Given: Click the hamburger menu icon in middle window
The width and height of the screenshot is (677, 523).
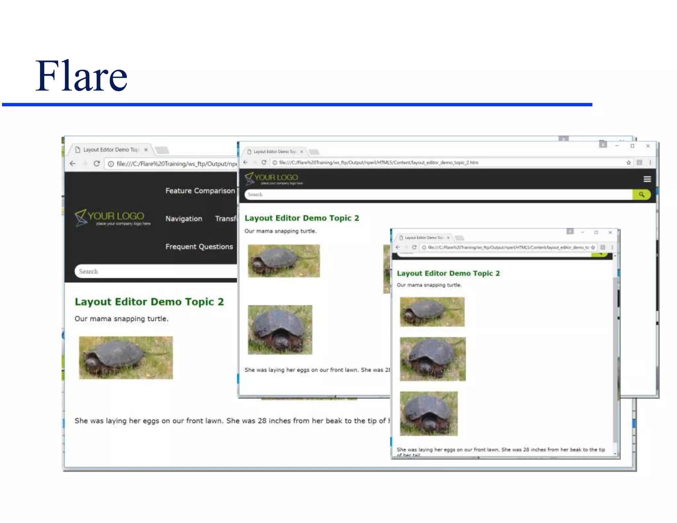Looking at the screenshot, I should pyautogui.click(x=647, y=179).
